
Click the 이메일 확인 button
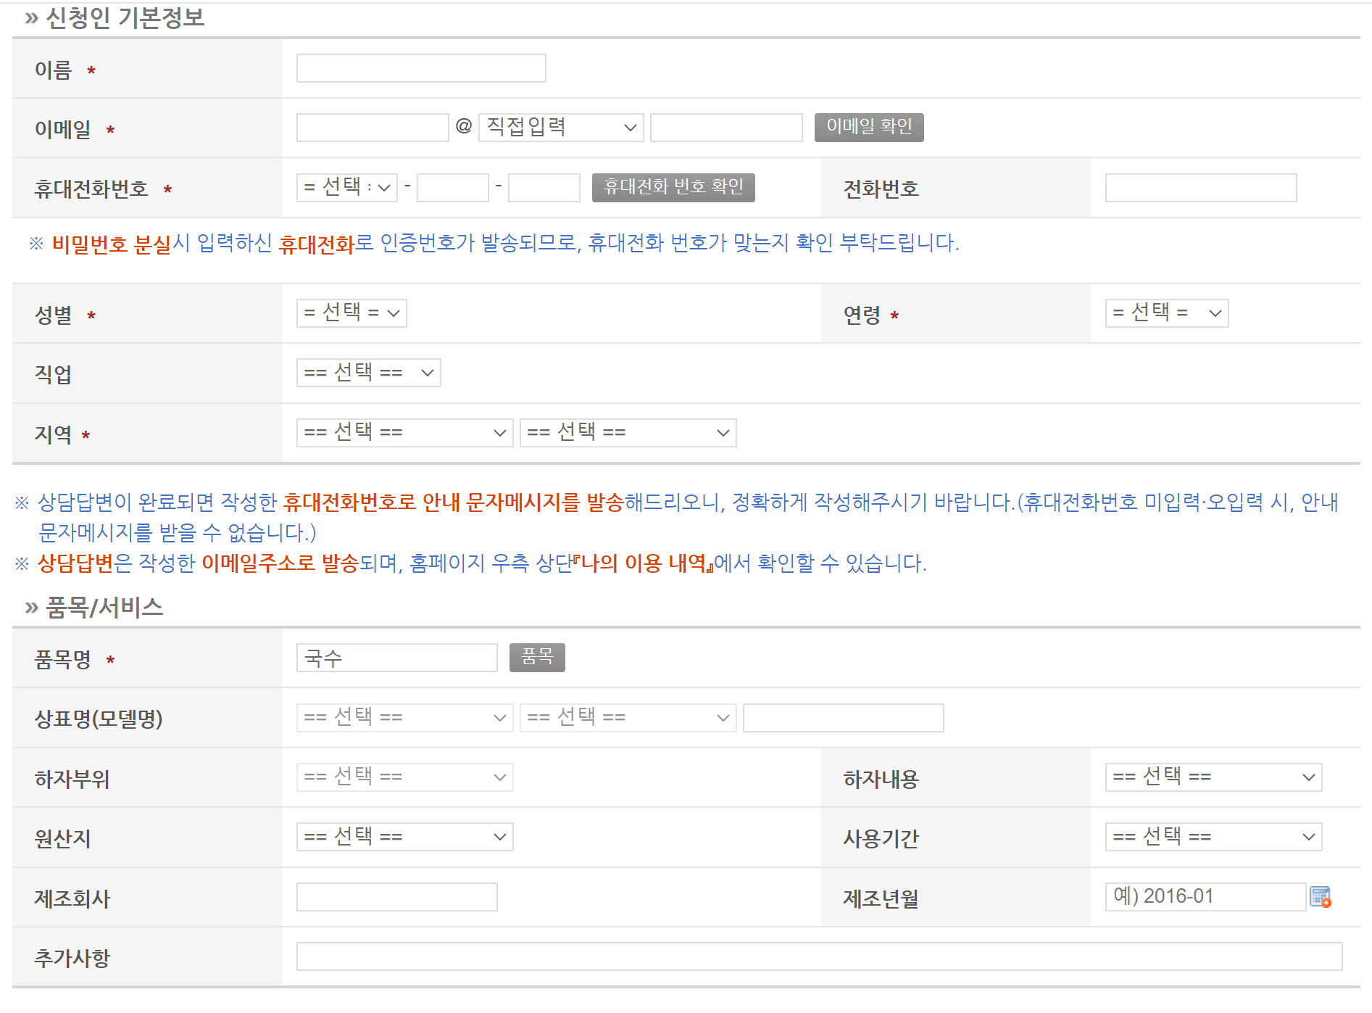pyautogui.click(x=868, y=127)
